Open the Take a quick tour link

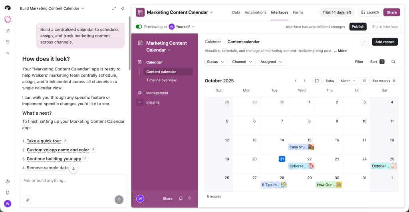pos(44,141)
